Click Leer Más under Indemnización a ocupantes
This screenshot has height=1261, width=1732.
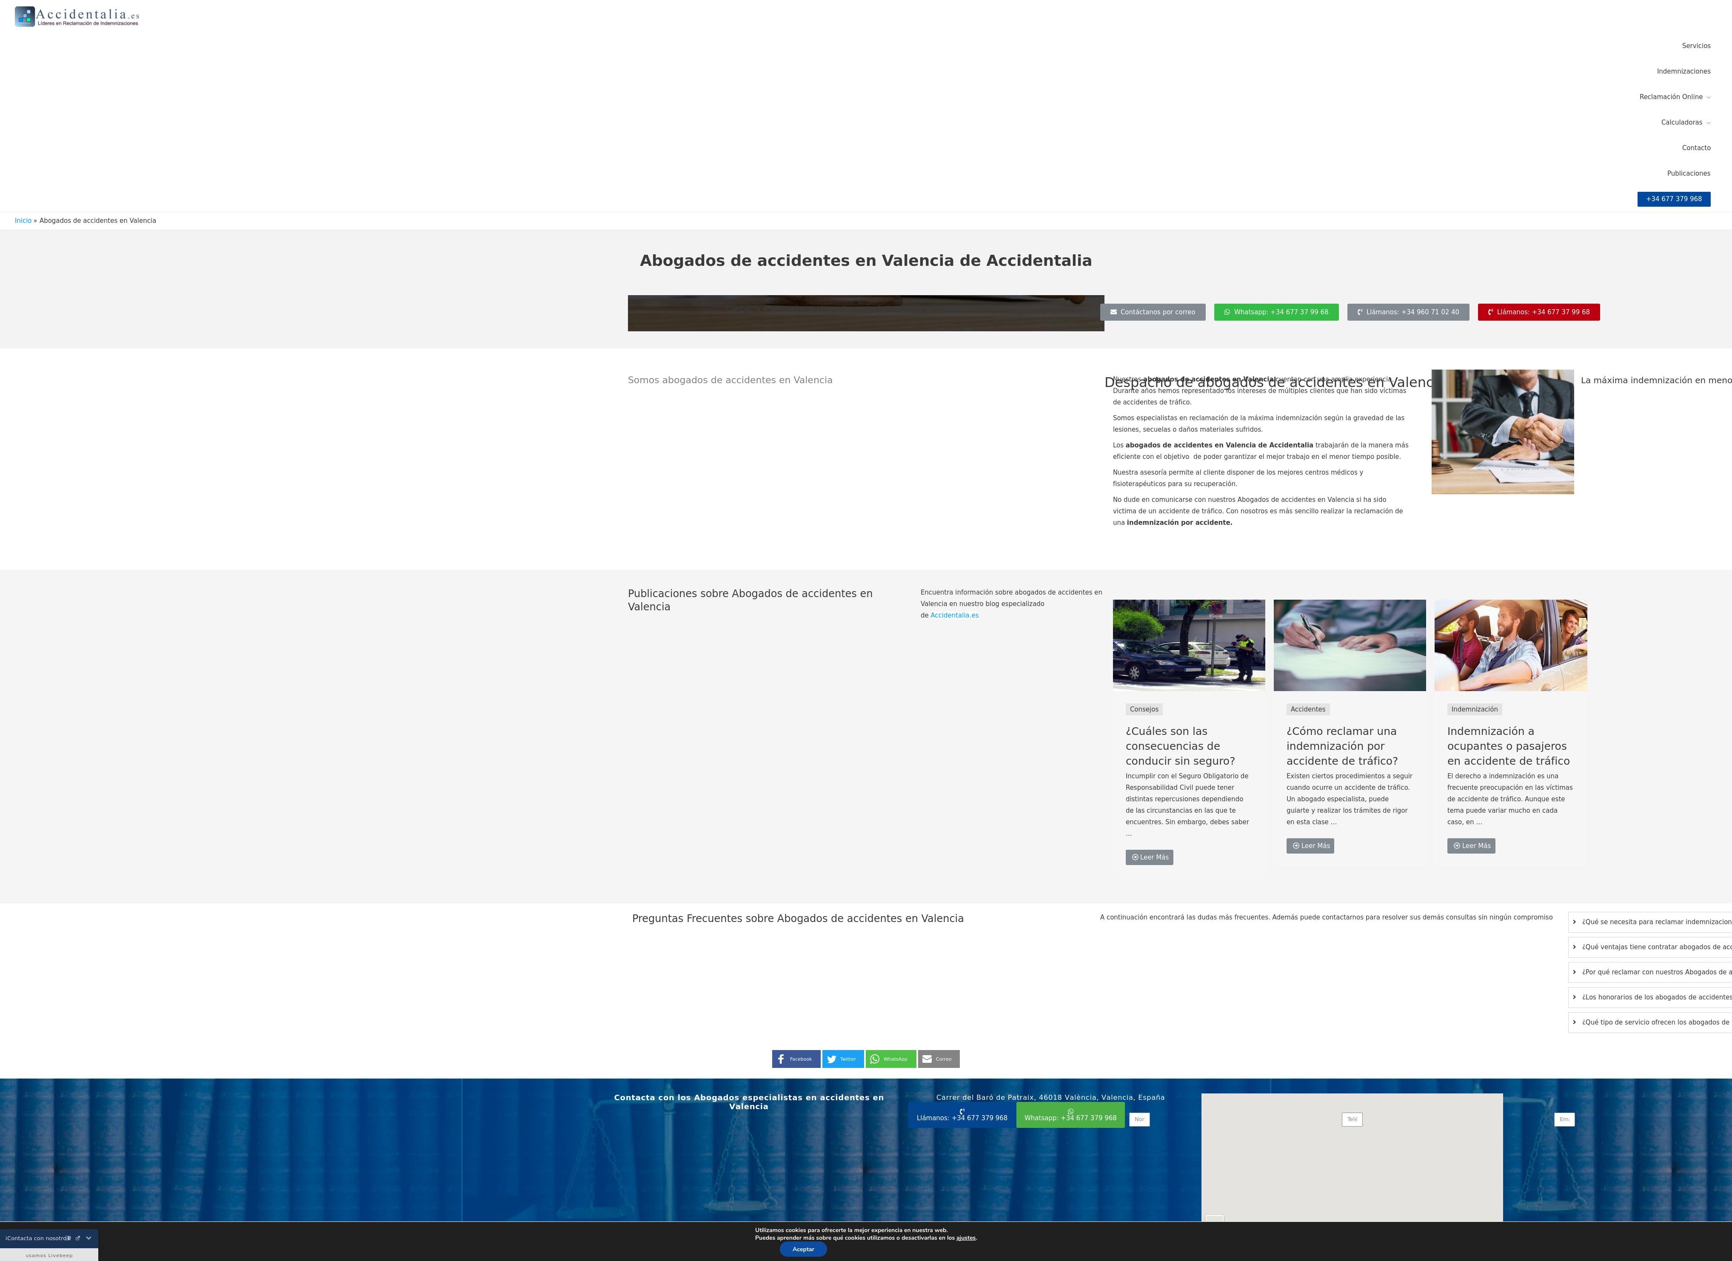[x=1471, y=846]
